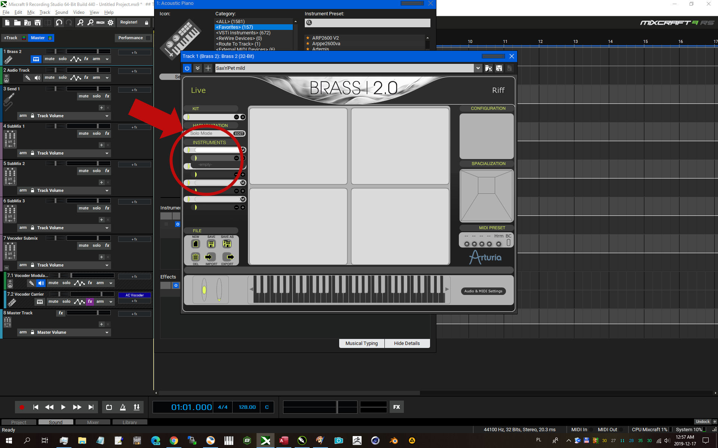The height and width of the screenshot is (448, 718).
Task: Mute the SubMix 2 track
Action: coord(83,171)
